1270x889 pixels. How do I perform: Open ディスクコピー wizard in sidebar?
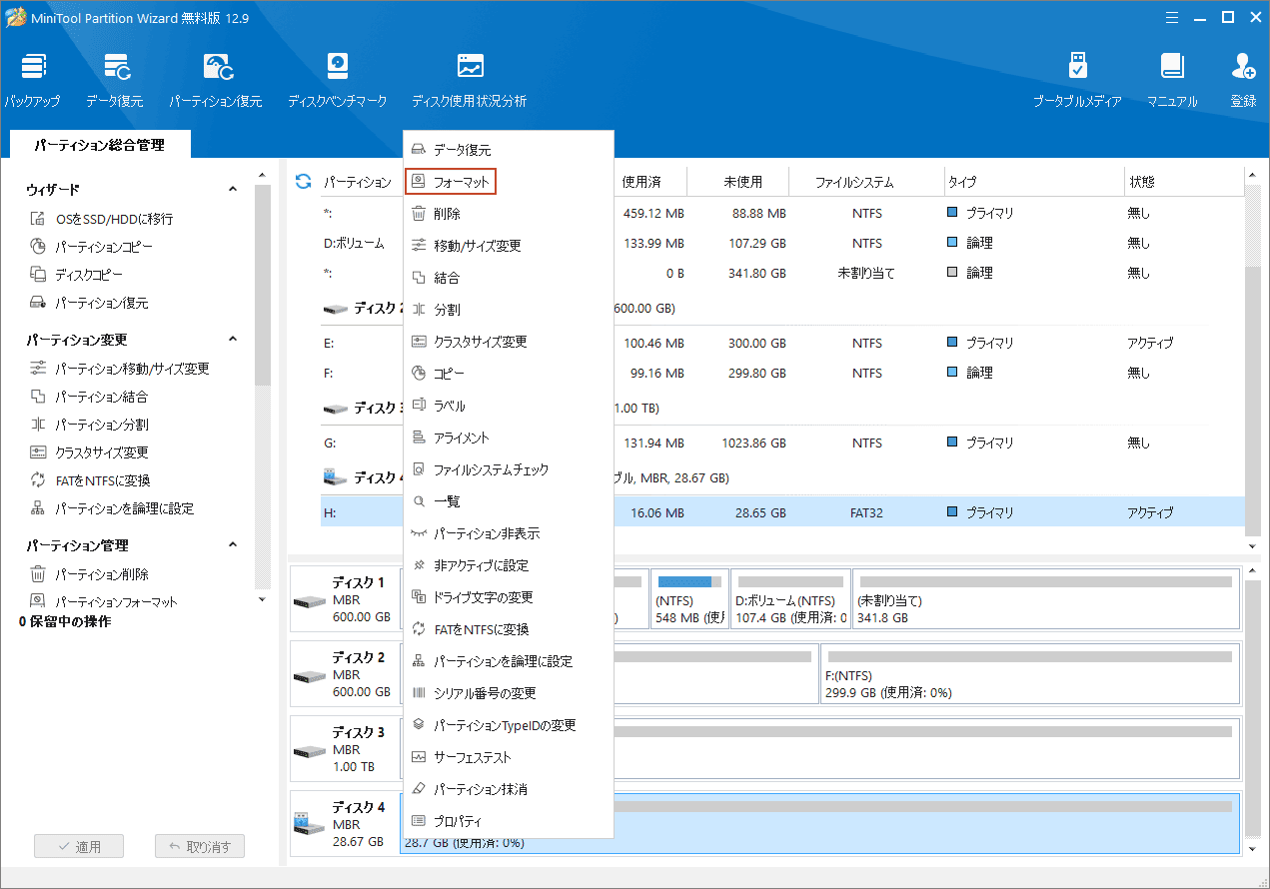(x=76, y=275)
